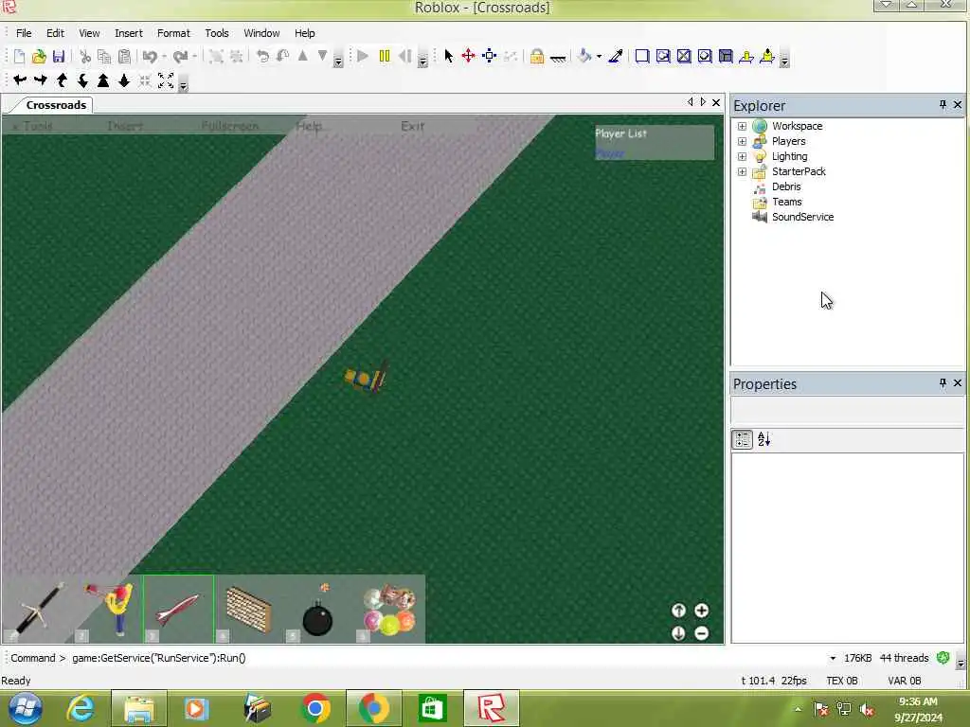The width and height of the screenshot is (970, 727).
Task: Open the Tools menu
Action: tap(217, 33)
